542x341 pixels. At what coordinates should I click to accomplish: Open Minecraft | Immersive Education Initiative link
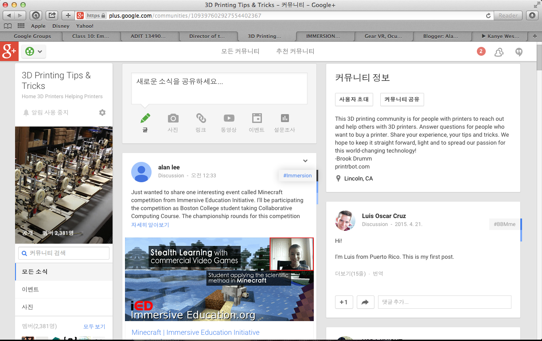[195, 332]
